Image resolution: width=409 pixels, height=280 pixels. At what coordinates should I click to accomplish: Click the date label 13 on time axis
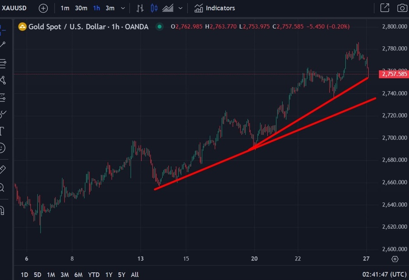140,259
